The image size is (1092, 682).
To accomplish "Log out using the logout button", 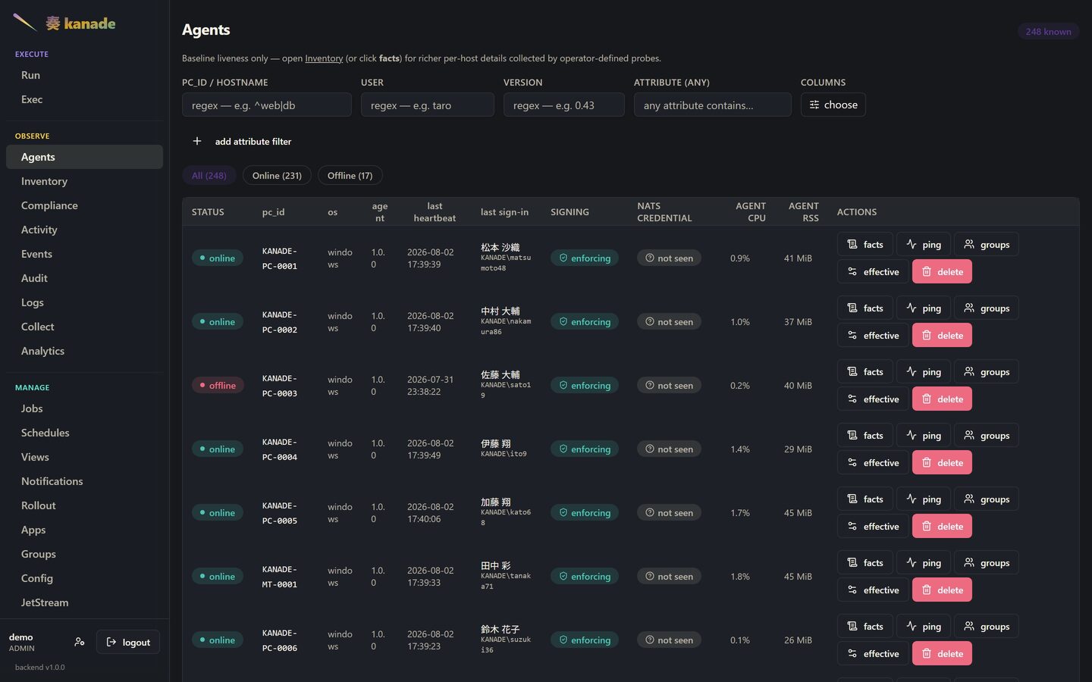I will click(128, 642).
